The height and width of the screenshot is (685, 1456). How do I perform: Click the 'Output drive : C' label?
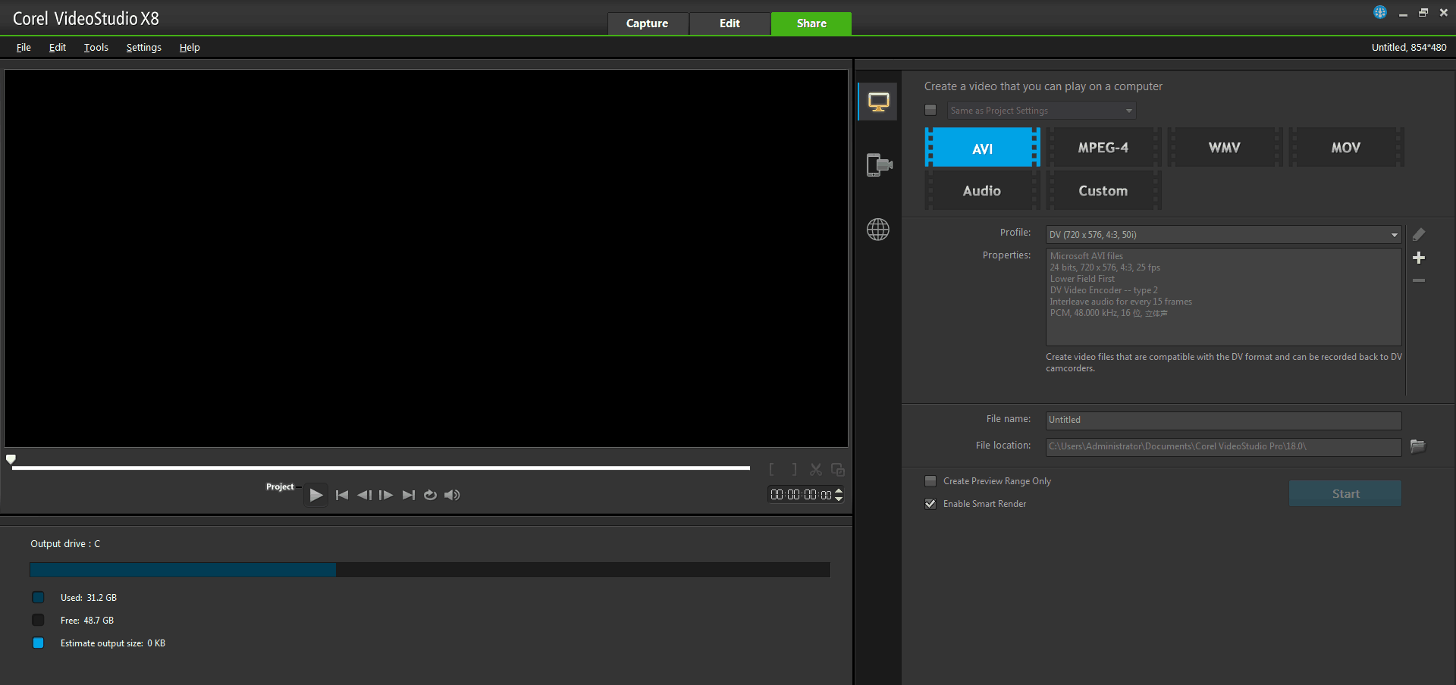point(65,544)
